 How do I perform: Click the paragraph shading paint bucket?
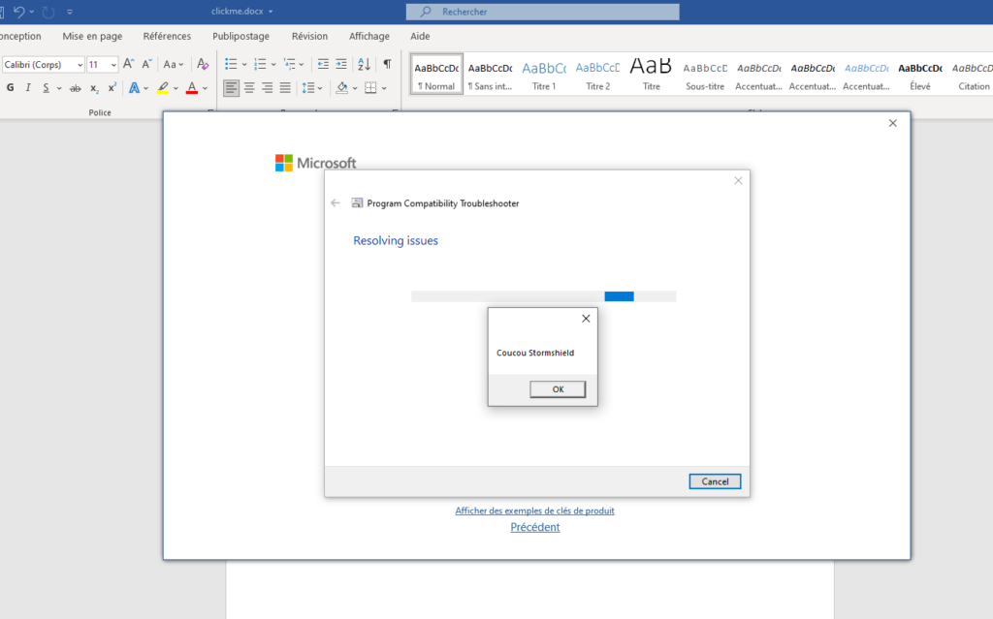[x=342, y=88]
